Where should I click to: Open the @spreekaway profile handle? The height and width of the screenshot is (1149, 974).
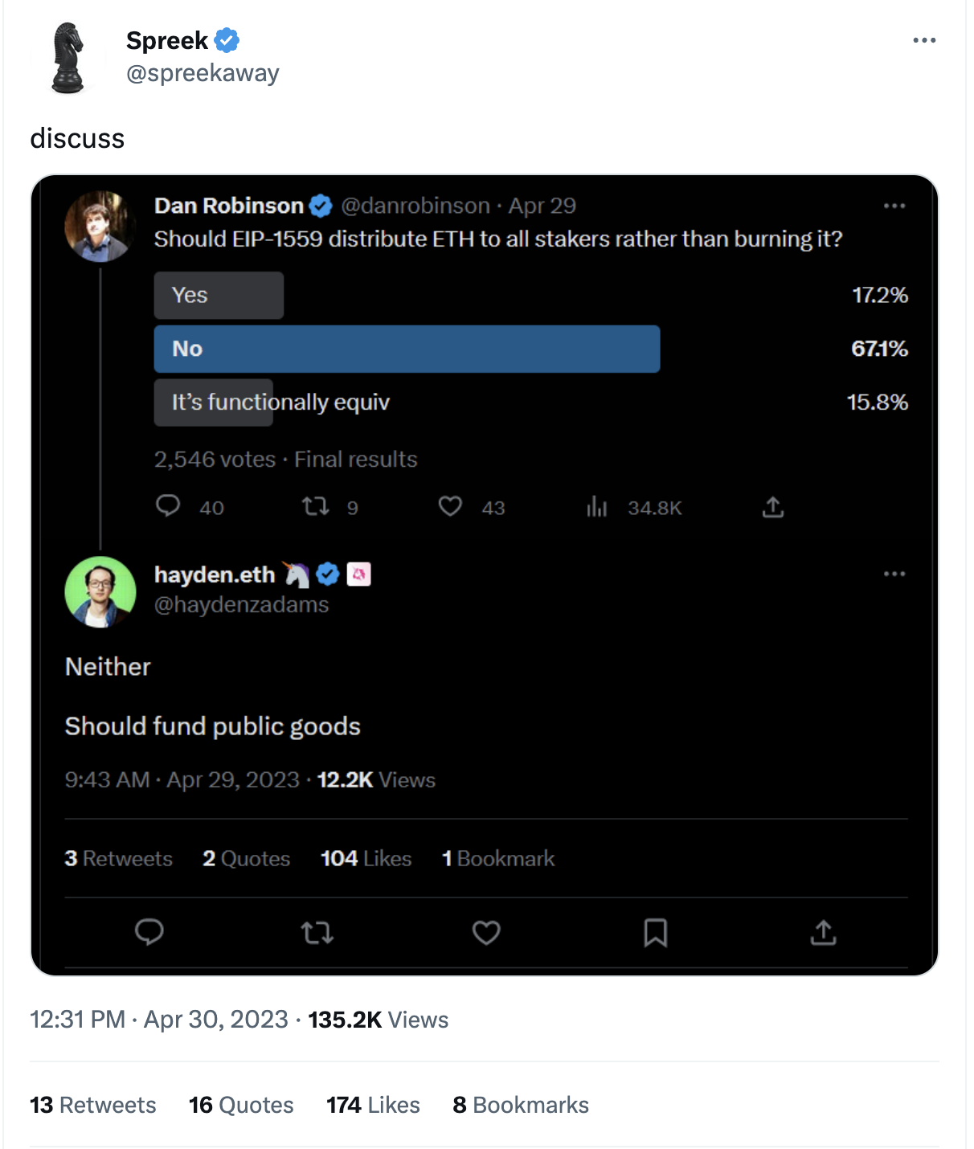(203, 73)
